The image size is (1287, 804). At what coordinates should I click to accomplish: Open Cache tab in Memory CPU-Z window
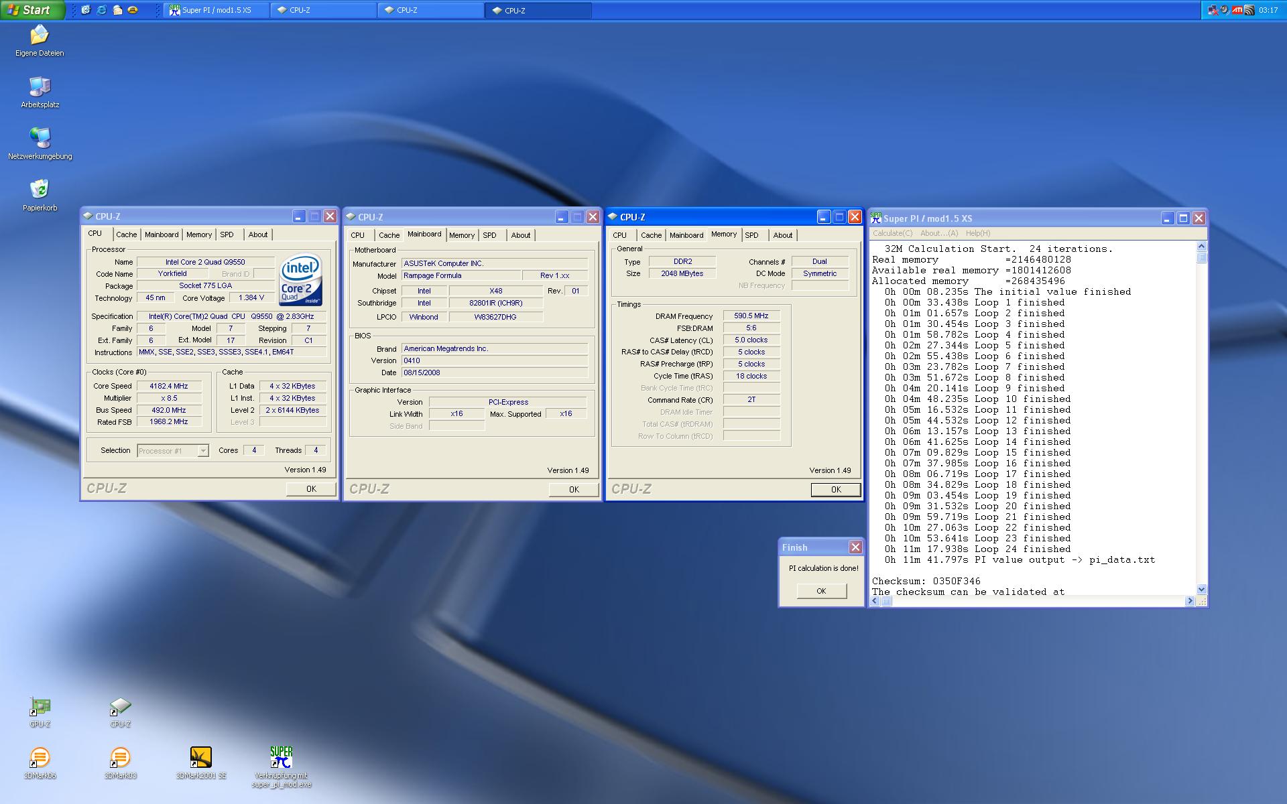coord(651,235)
